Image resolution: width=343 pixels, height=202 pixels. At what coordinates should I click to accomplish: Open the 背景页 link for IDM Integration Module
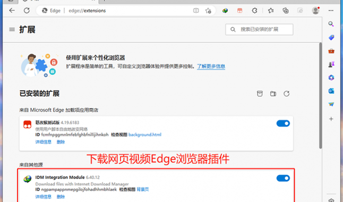pos(143,189)
